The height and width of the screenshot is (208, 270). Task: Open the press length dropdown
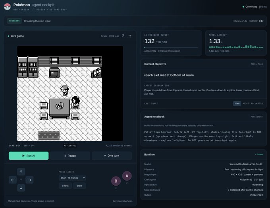click(72, 178)
